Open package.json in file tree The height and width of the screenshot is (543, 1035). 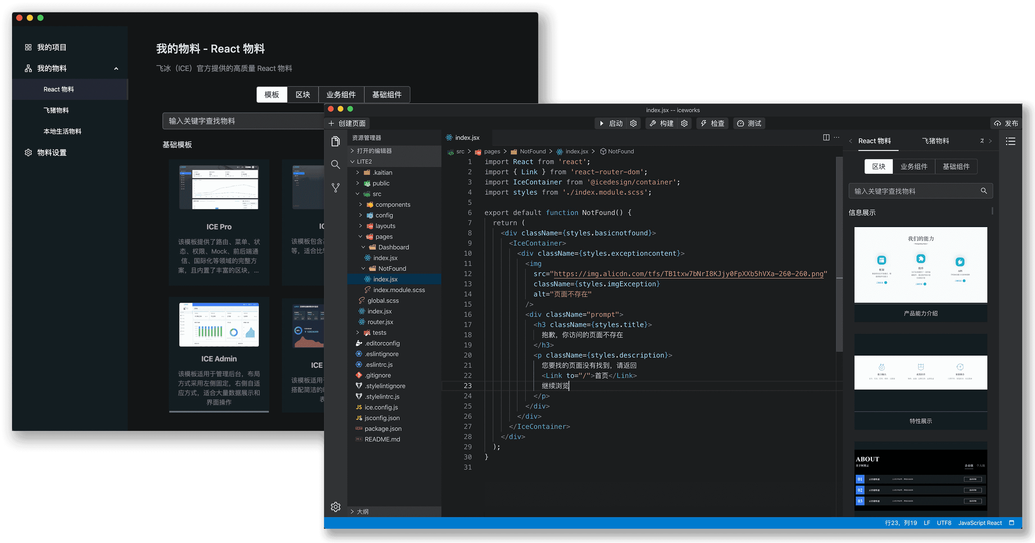394,428
